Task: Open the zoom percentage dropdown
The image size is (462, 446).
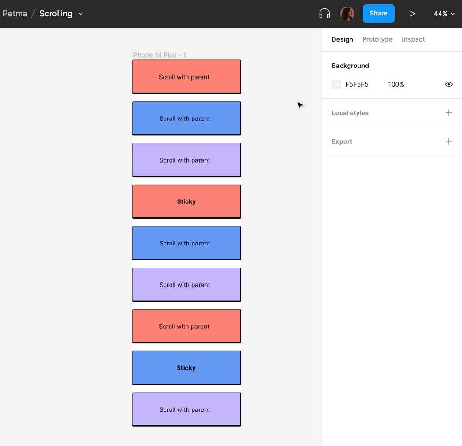Action: (x=443, y=14)
